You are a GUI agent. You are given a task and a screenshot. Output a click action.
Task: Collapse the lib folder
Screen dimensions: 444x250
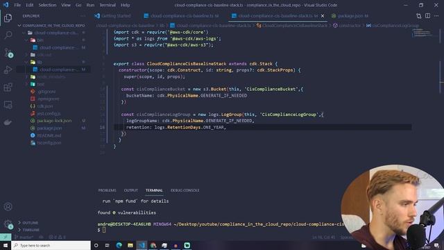tap(53, 62)
